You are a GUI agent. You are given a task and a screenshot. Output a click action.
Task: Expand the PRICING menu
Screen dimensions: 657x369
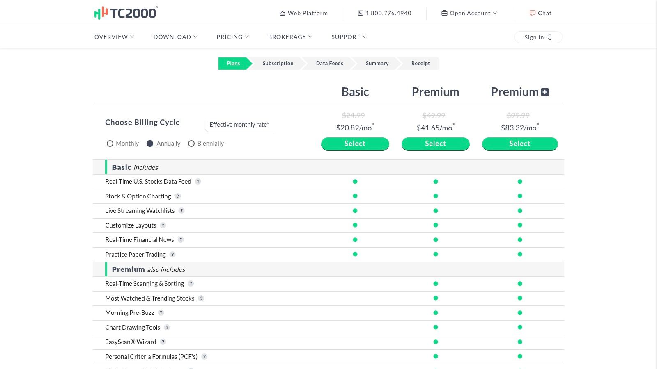tap(233, 37)
